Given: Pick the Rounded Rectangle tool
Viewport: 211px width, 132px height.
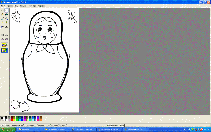Looking at the screenshot, I should coord(6,39).
